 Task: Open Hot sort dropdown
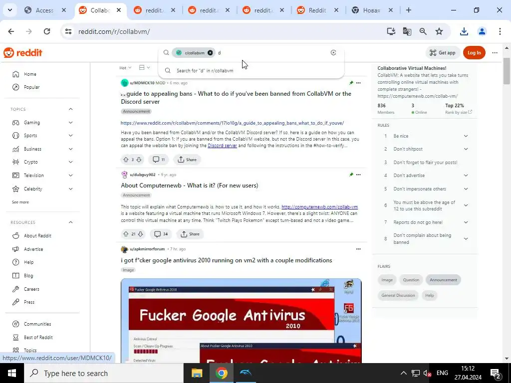click(x=125, y=68)
